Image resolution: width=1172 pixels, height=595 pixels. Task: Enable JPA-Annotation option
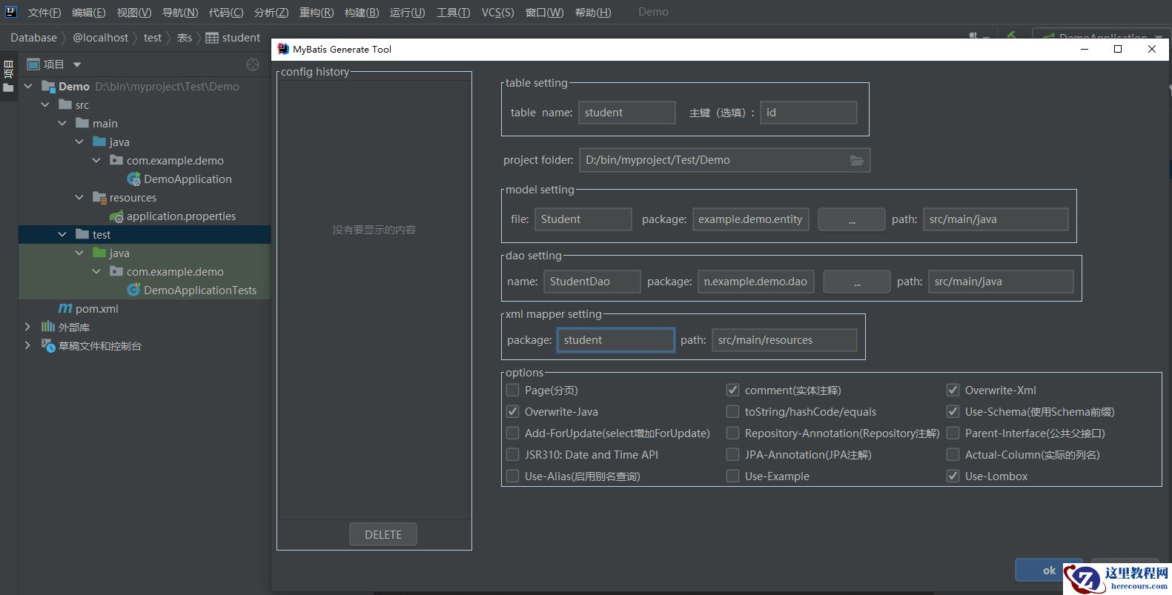coord(732,454)
